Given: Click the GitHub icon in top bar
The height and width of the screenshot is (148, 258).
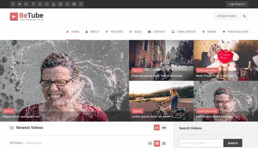Looking at the screenshot, I should pyautogui.click(x=80, y=4).
